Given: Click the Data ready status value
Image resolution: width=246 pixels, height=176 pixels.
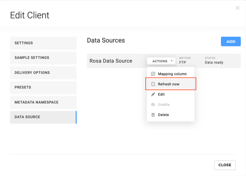Looking at the screenshot, I should pyautogui.click(x=214, y=62).
